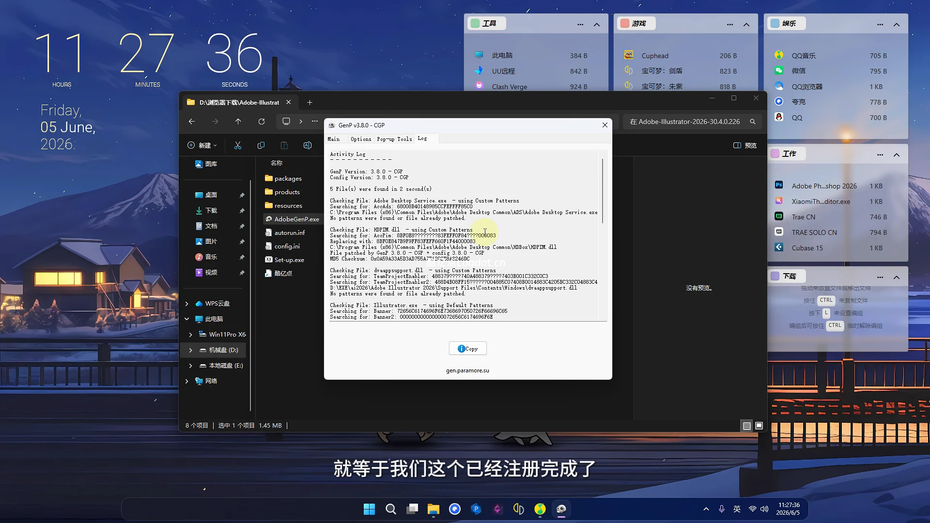Open the 新建 dropdown in Explorer
The width and height of the screenshot is (930, 523).
[202, 145]
